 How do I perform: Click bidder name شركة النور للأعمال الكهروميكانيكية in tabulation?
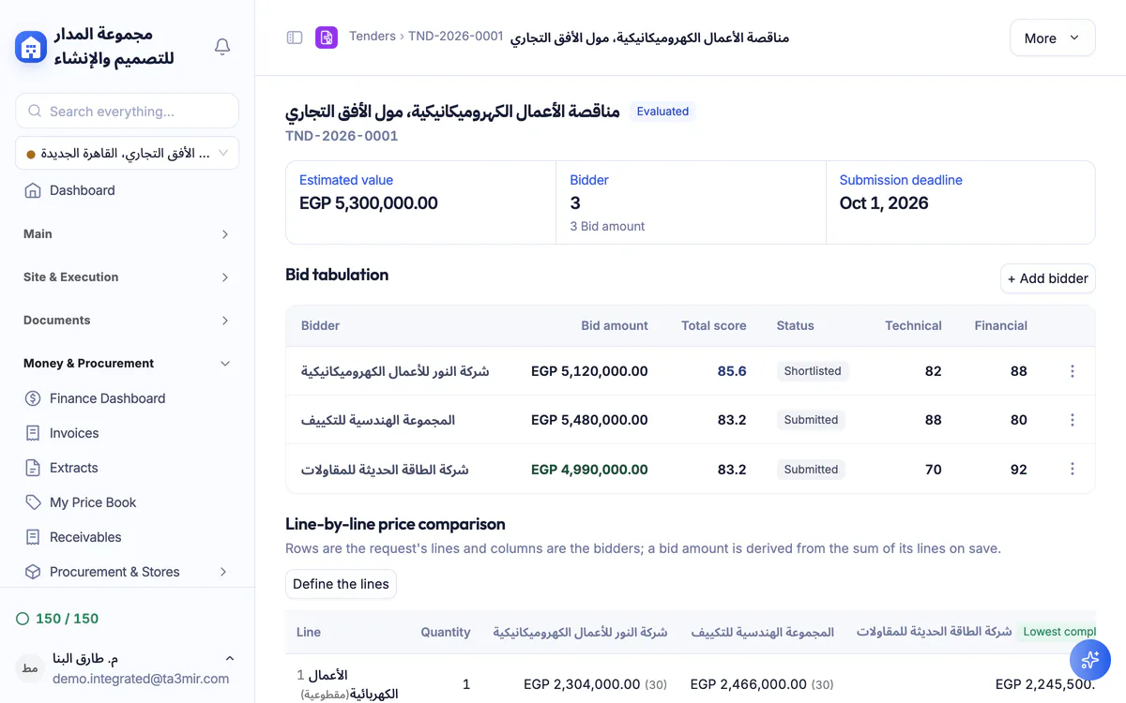coord(395,371)
